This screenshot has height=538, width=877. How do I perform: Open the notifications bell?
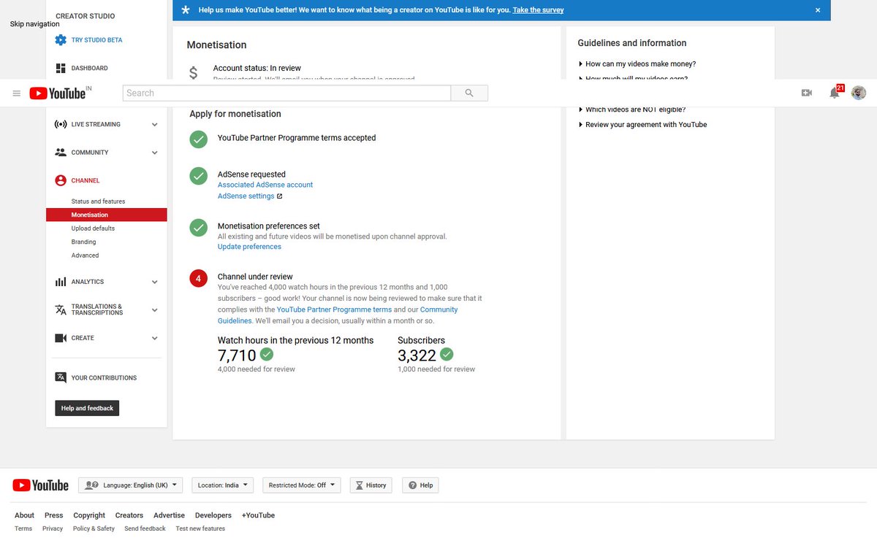point(834,93)
